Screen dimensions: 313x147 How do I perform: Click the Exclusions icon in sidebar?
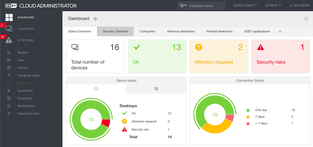coord(9,98)
